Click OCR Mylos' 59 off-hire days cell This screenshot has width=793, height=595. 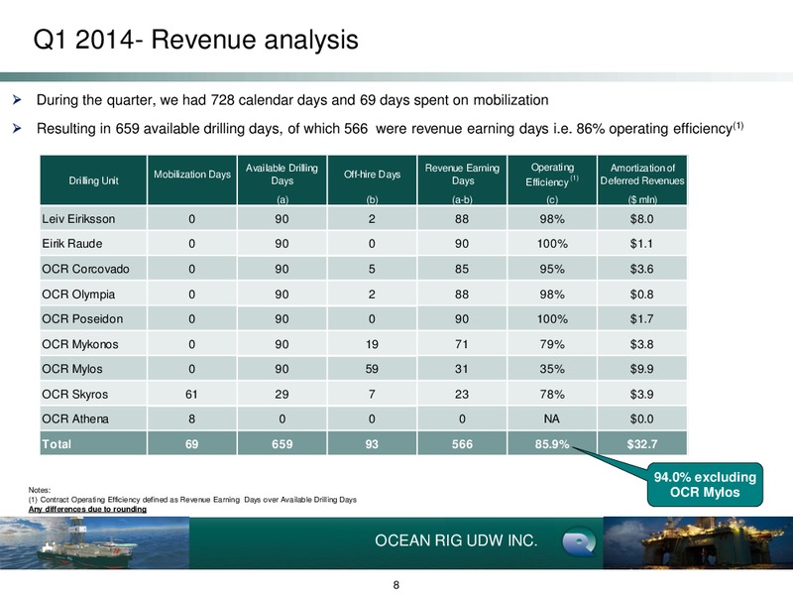pyautogui.click(x=372, y=369)
